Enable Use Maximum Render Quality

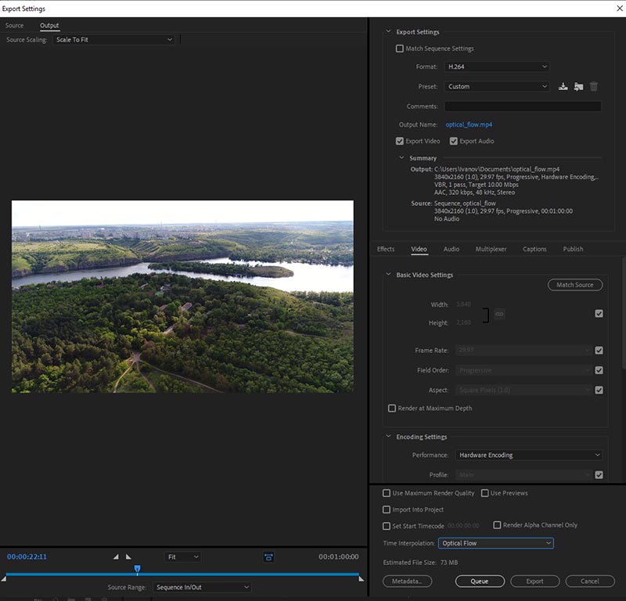(x=387, y=493)
